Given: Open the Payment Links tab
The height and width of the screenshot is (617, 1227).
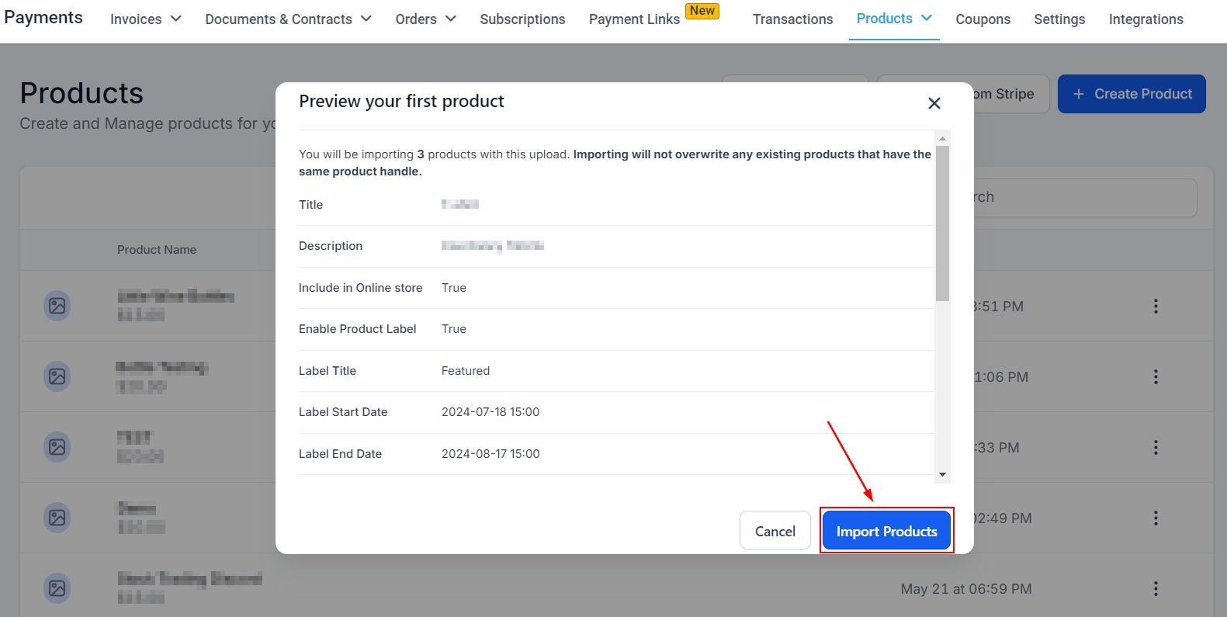Looking at the screenshot, I should (634, 19).
